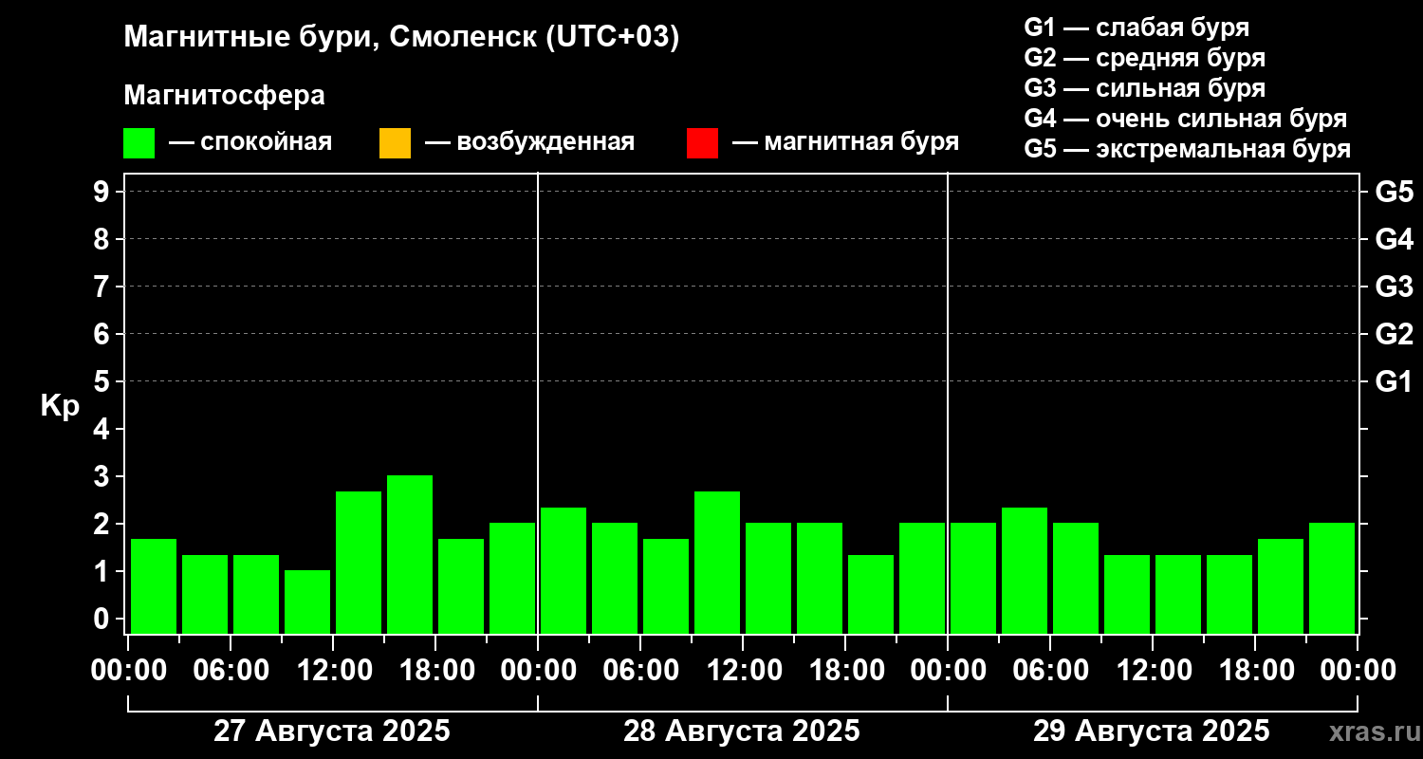
Task: Click the shortest bar on 27 August
Action: click(307, 602)
